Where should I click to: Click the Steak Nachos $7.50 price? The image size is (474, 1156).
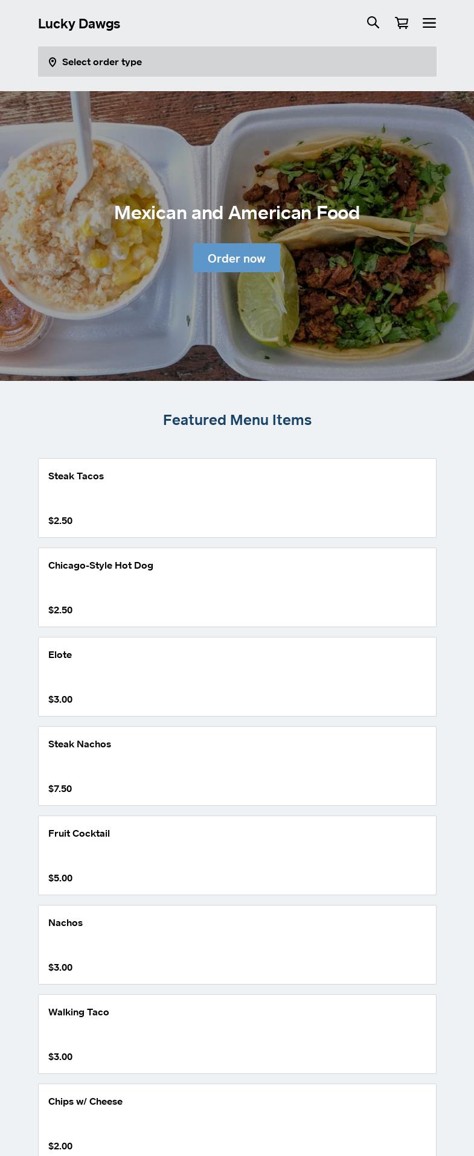point(60,789)
